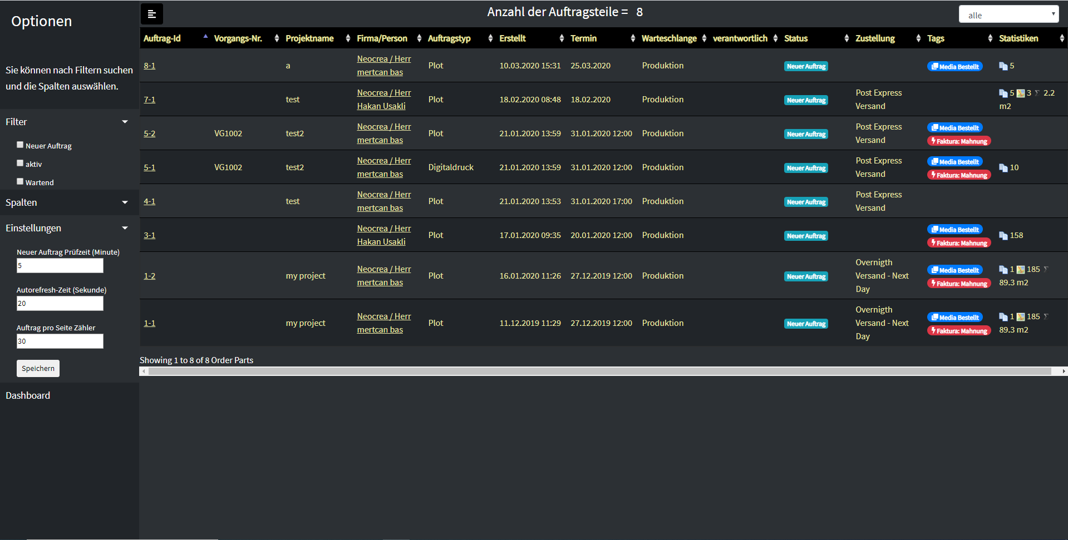Sort table by Projektname column
This screenshot has height=540, width=1068.
(317, 38)
